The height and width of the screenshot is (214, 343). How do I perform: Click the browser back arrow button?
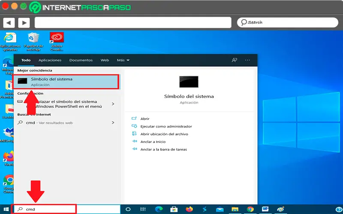point(9,23)
